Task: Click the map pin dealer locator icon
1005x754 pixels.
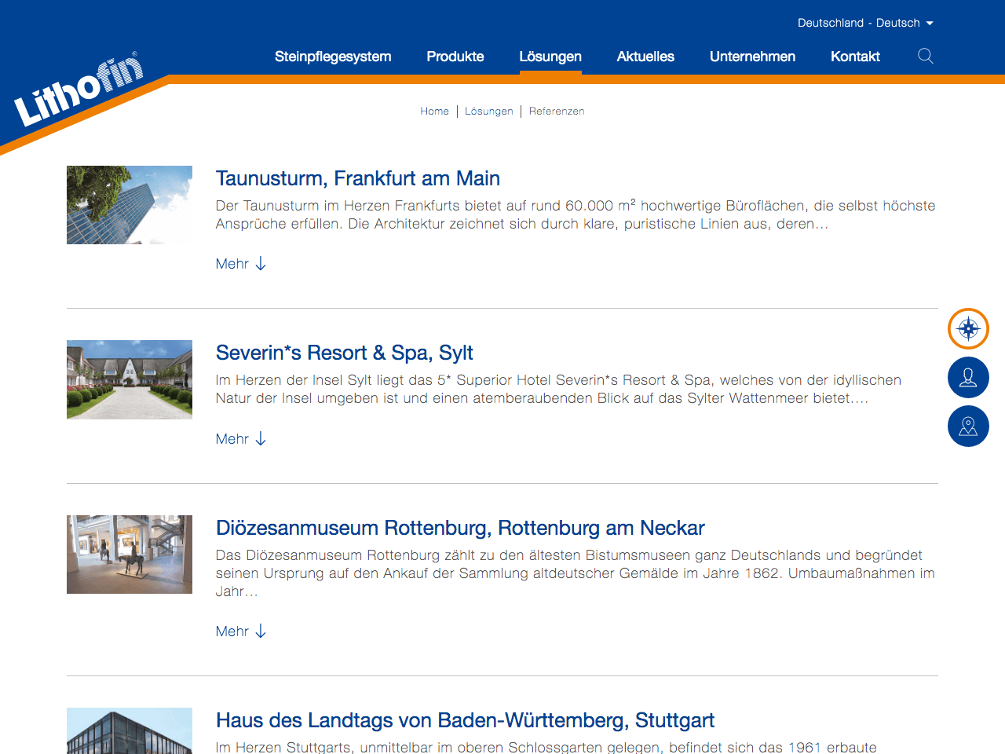Action: [x=968, y=426]
